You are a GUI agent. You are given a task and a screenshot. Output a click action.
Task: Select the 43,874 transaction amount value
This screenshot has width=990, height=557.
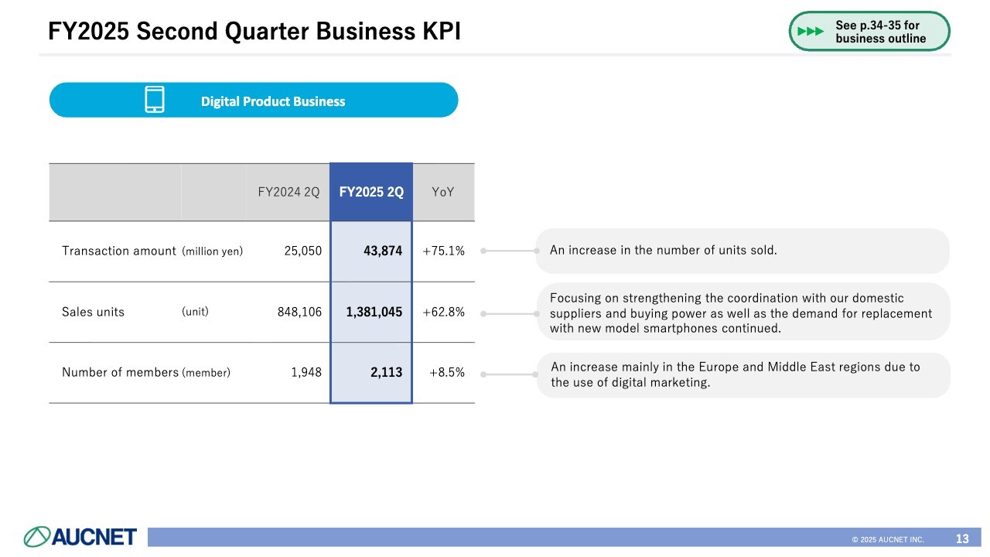(x=383, y=251)
